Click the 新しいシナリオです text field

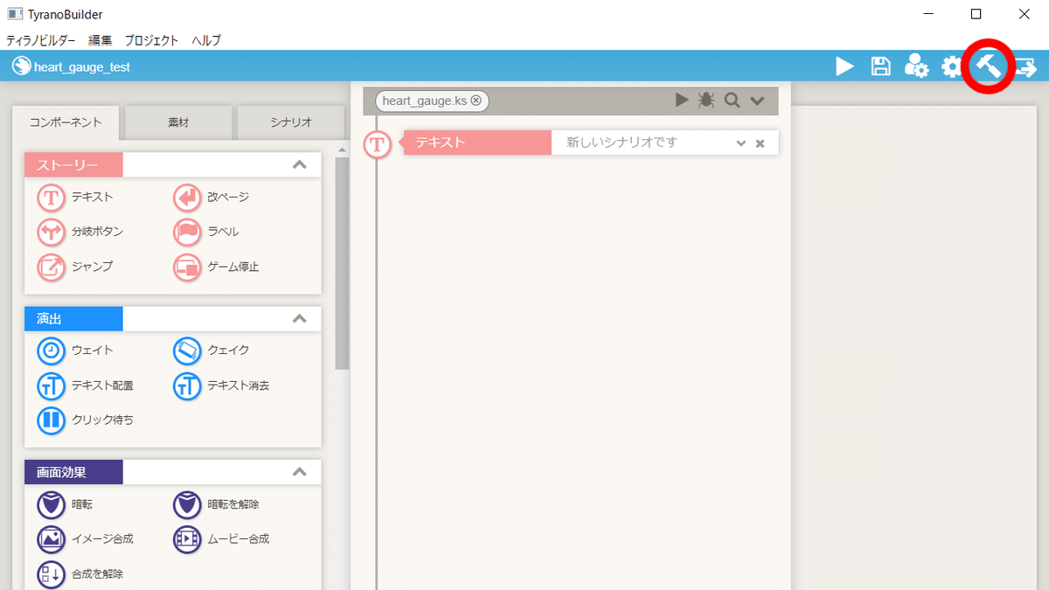(642, 142)
